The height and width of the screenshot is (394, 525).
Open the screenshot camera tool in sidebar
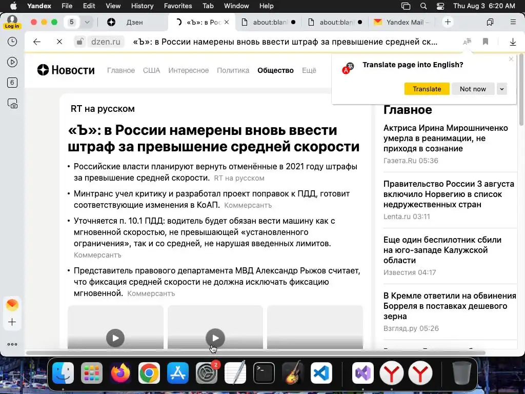point(12,104)
